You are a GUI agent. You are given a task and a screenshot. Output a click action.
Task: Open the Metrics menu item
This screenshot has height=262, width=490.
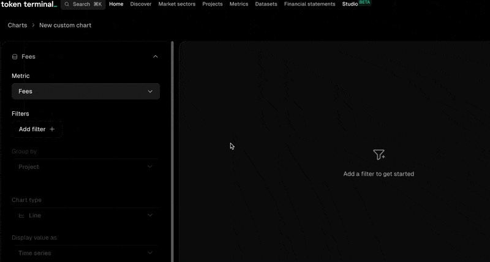[239, 4]
